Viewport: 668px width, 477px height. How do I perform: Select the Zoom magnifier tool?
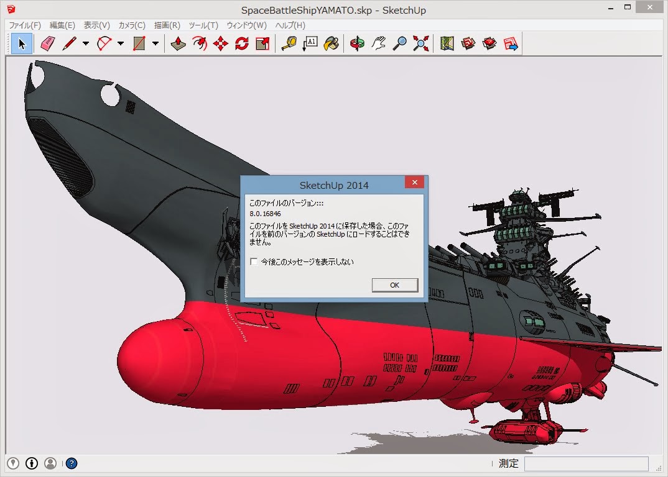(x=399, y=43)
